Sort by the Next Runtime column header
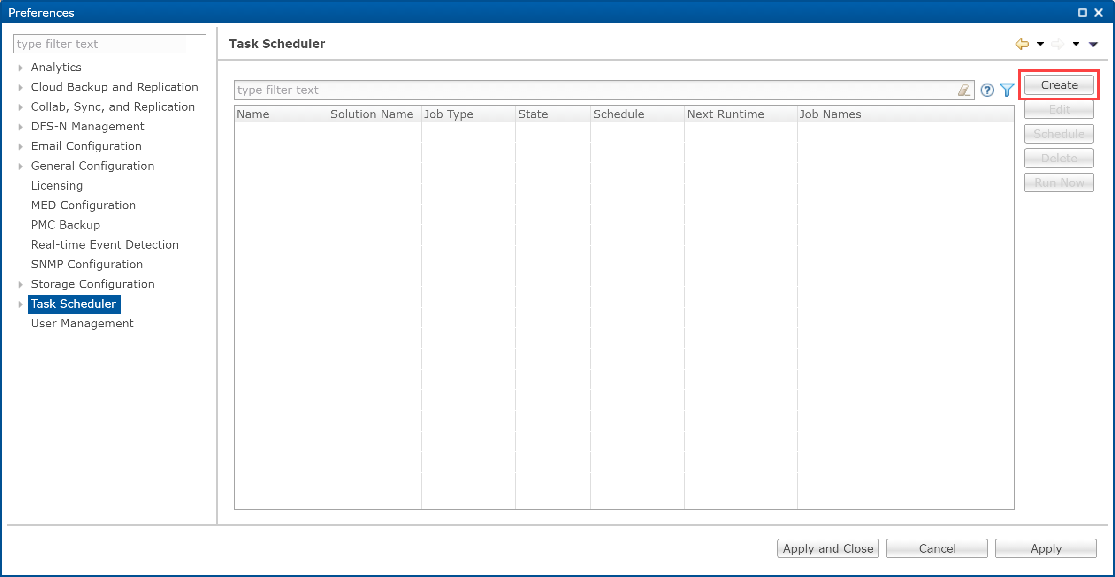The width and height of the screenshot is (1115, 577). 725,114
